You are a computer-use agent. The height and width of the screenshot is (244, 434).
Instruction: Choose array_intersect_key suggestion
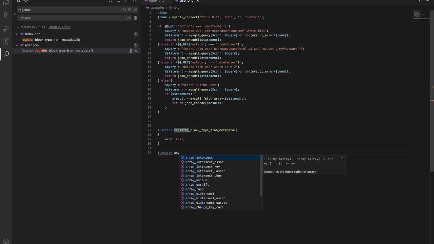point(220,167)
